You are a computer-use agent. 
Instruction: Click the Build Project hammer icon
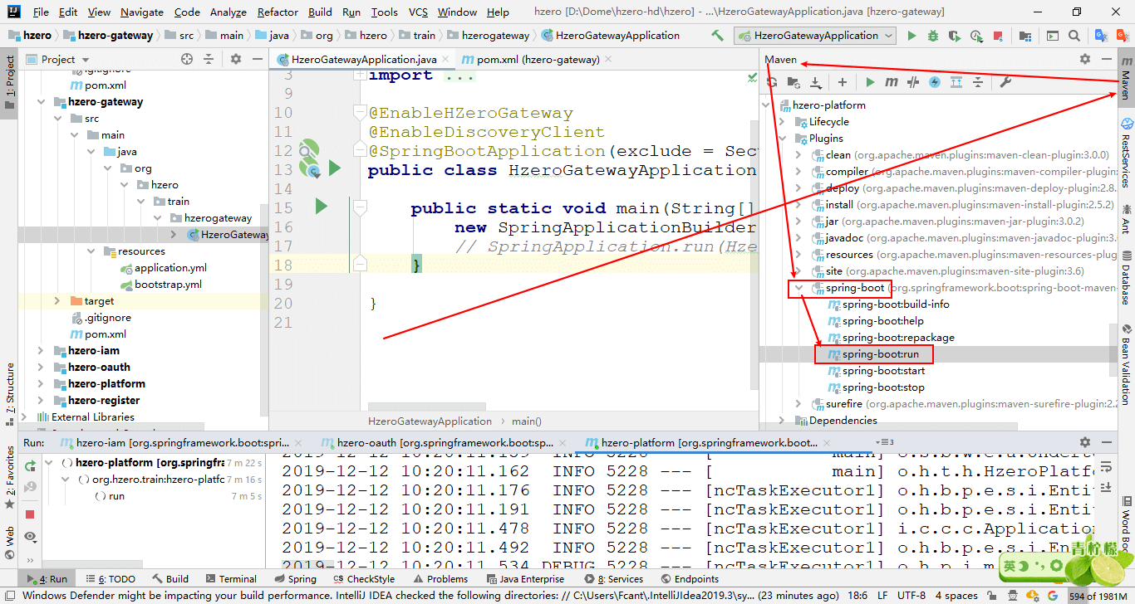[717, 36]
